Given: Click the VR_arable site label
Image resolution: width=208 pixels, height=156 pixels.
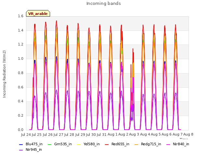Looking at the screenshot, I should pos(38,14).
